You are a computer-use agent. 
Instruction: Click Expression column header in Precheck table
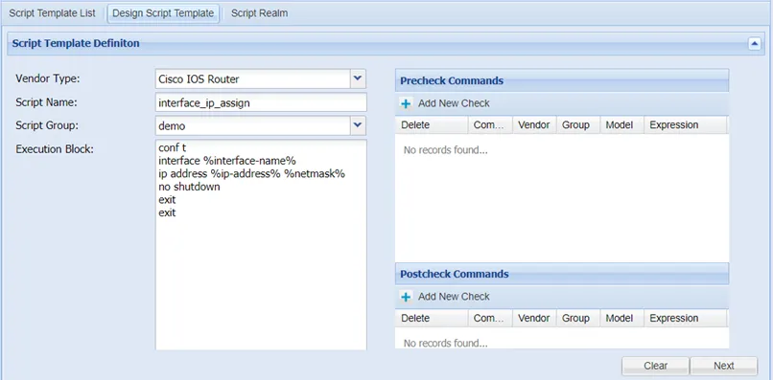click(686, 125)
